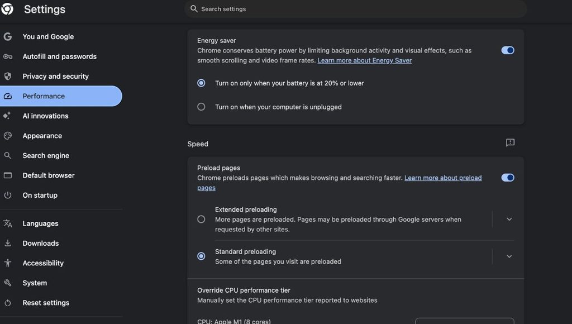Click the Google G icon in sidebar
572x324 pixels.
(8, 36)
